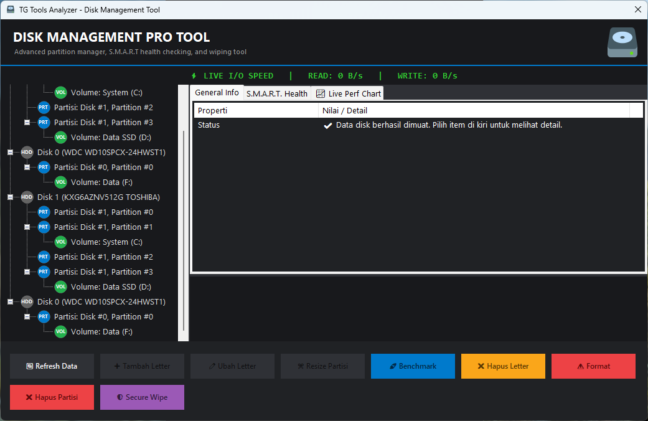
Task: Click the Refresh Data button
Action: 52,366
